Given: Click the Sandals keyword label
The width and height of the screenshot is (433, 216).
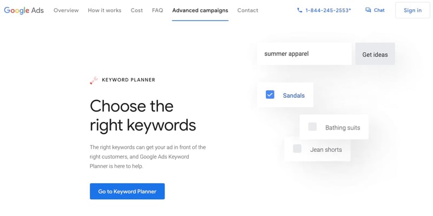Looking at the screenshot, I should pyautogui.click(x=294, y=96).
